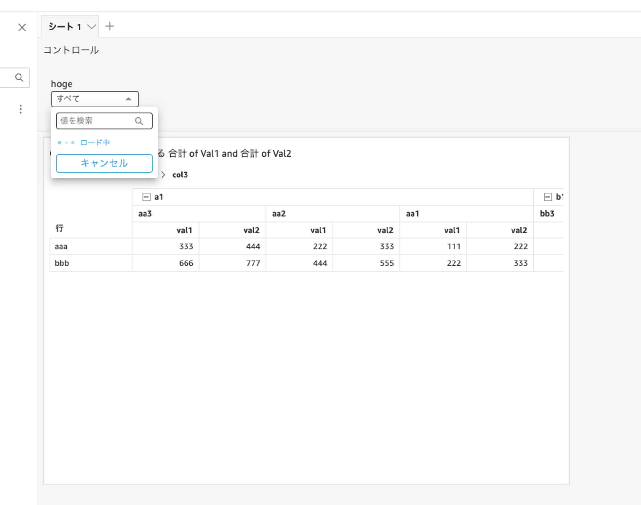Select the bb3 column header
The height and width of the screenshot is (505, 641).
pos(548,214)
